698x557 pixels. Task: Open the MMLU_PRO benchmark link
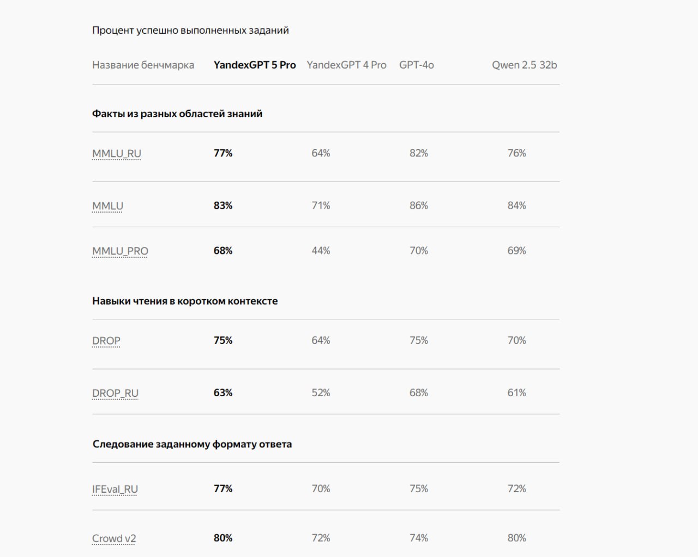(x=120, y=251)
